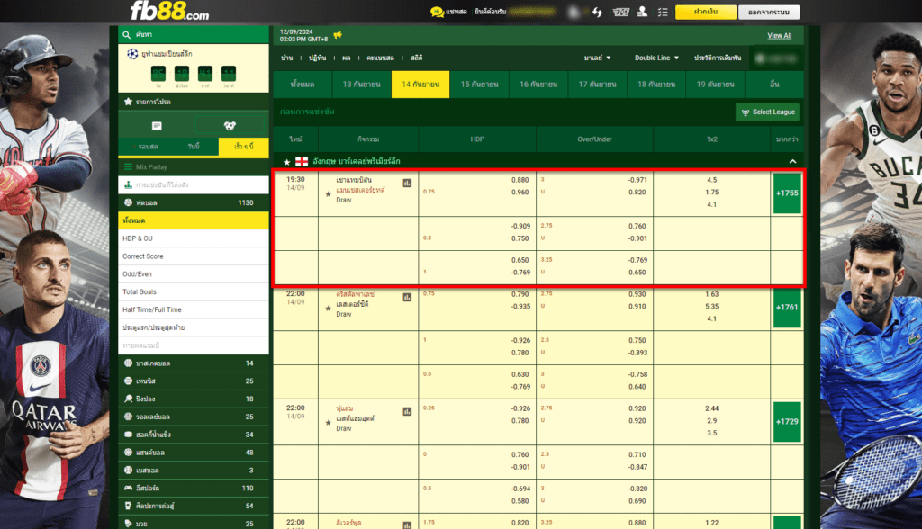The width and height of the screenshot is (922, 529).
Task: Click the Select League button
Action: tap(767, 112)
